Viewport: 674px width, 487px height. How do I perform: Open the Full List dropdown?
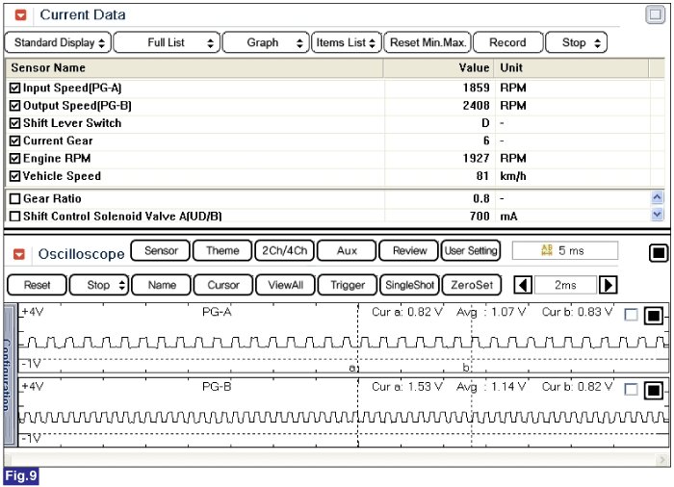(166, 42)
